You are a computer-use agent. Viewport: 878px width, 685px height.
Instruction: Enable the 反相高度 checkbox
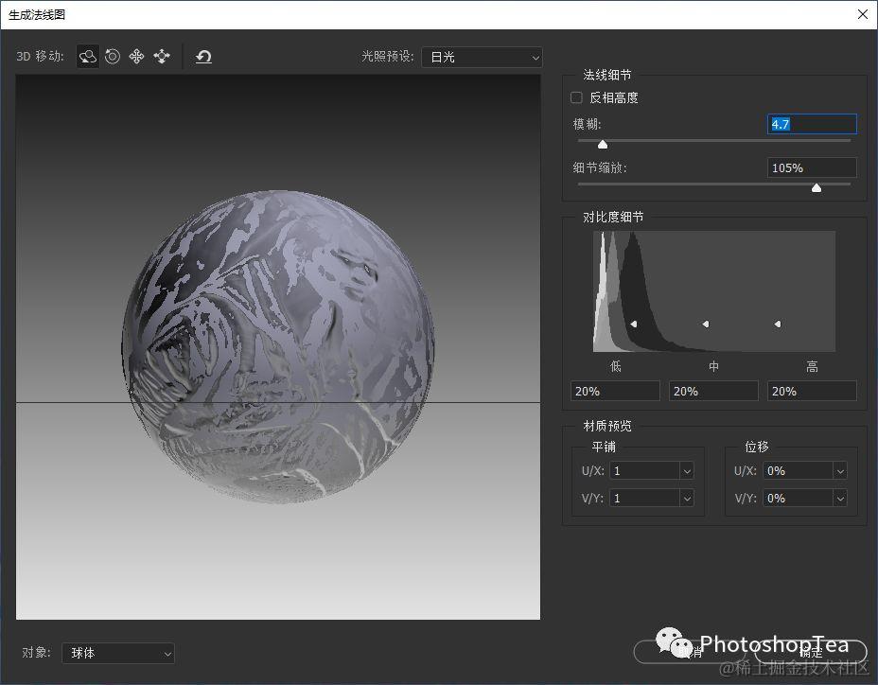click(x=576, y=98)
